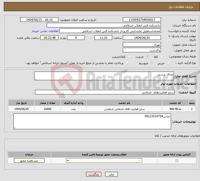Click the remaining time field 18:33:48
Image resolution: width=200 pixels, height=181 pixels.
click(49, 38)
